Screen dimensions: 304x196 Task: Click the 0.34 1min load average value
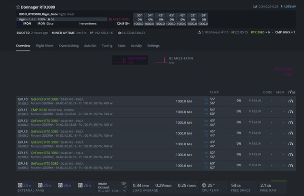point(141,186)
